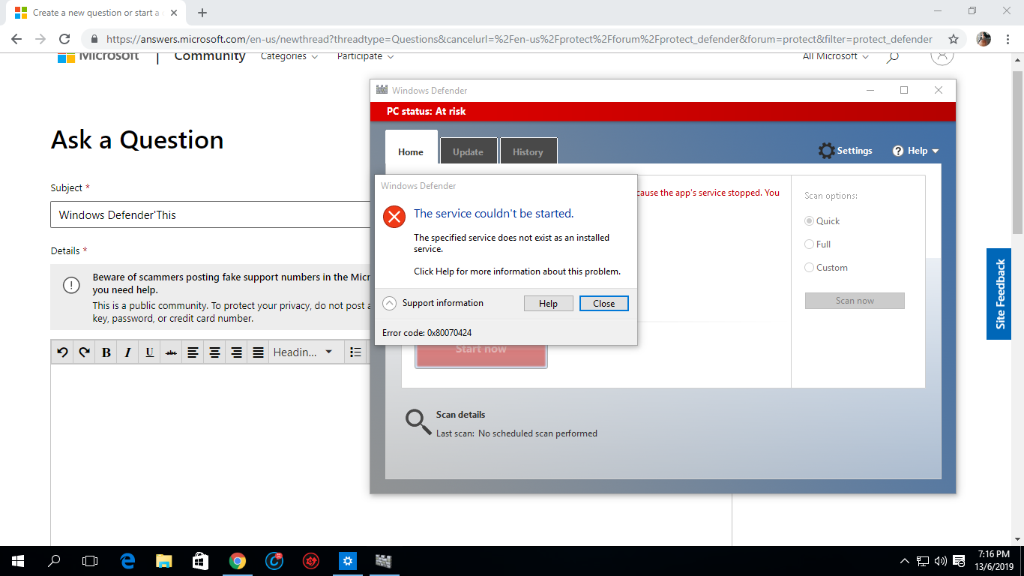This screenshot has height=576, width=1024.
Task: Toggle bold formatting in the editor
Action: (106, 352)
